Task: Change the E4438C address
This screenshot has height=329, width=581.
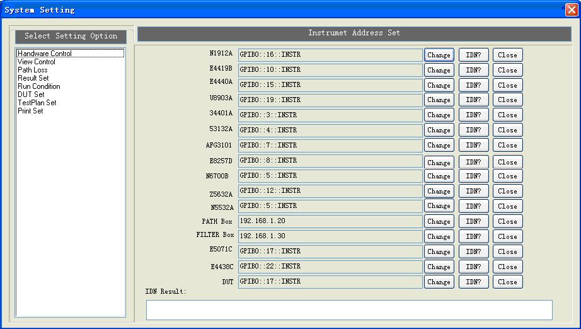Action: tap(439, 267)
